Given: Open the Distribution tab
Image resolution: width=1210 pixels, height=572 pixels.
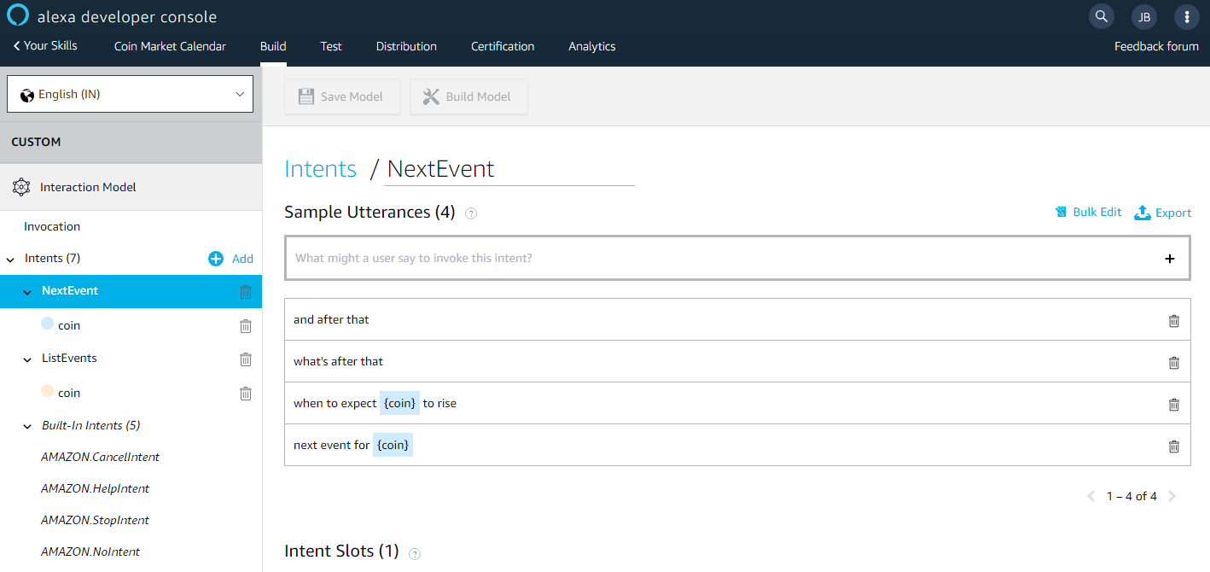Looking at the screenshot, I should [406, 46].
